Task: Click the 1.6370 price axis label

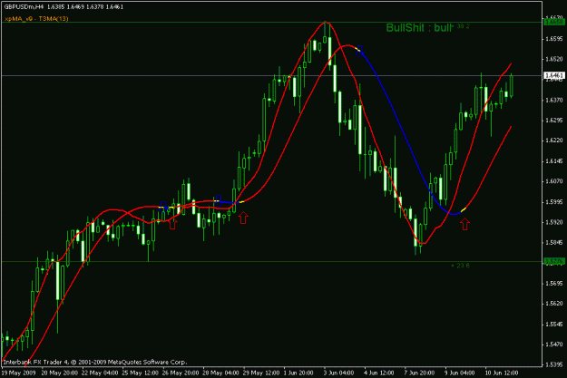Action: 554,100
